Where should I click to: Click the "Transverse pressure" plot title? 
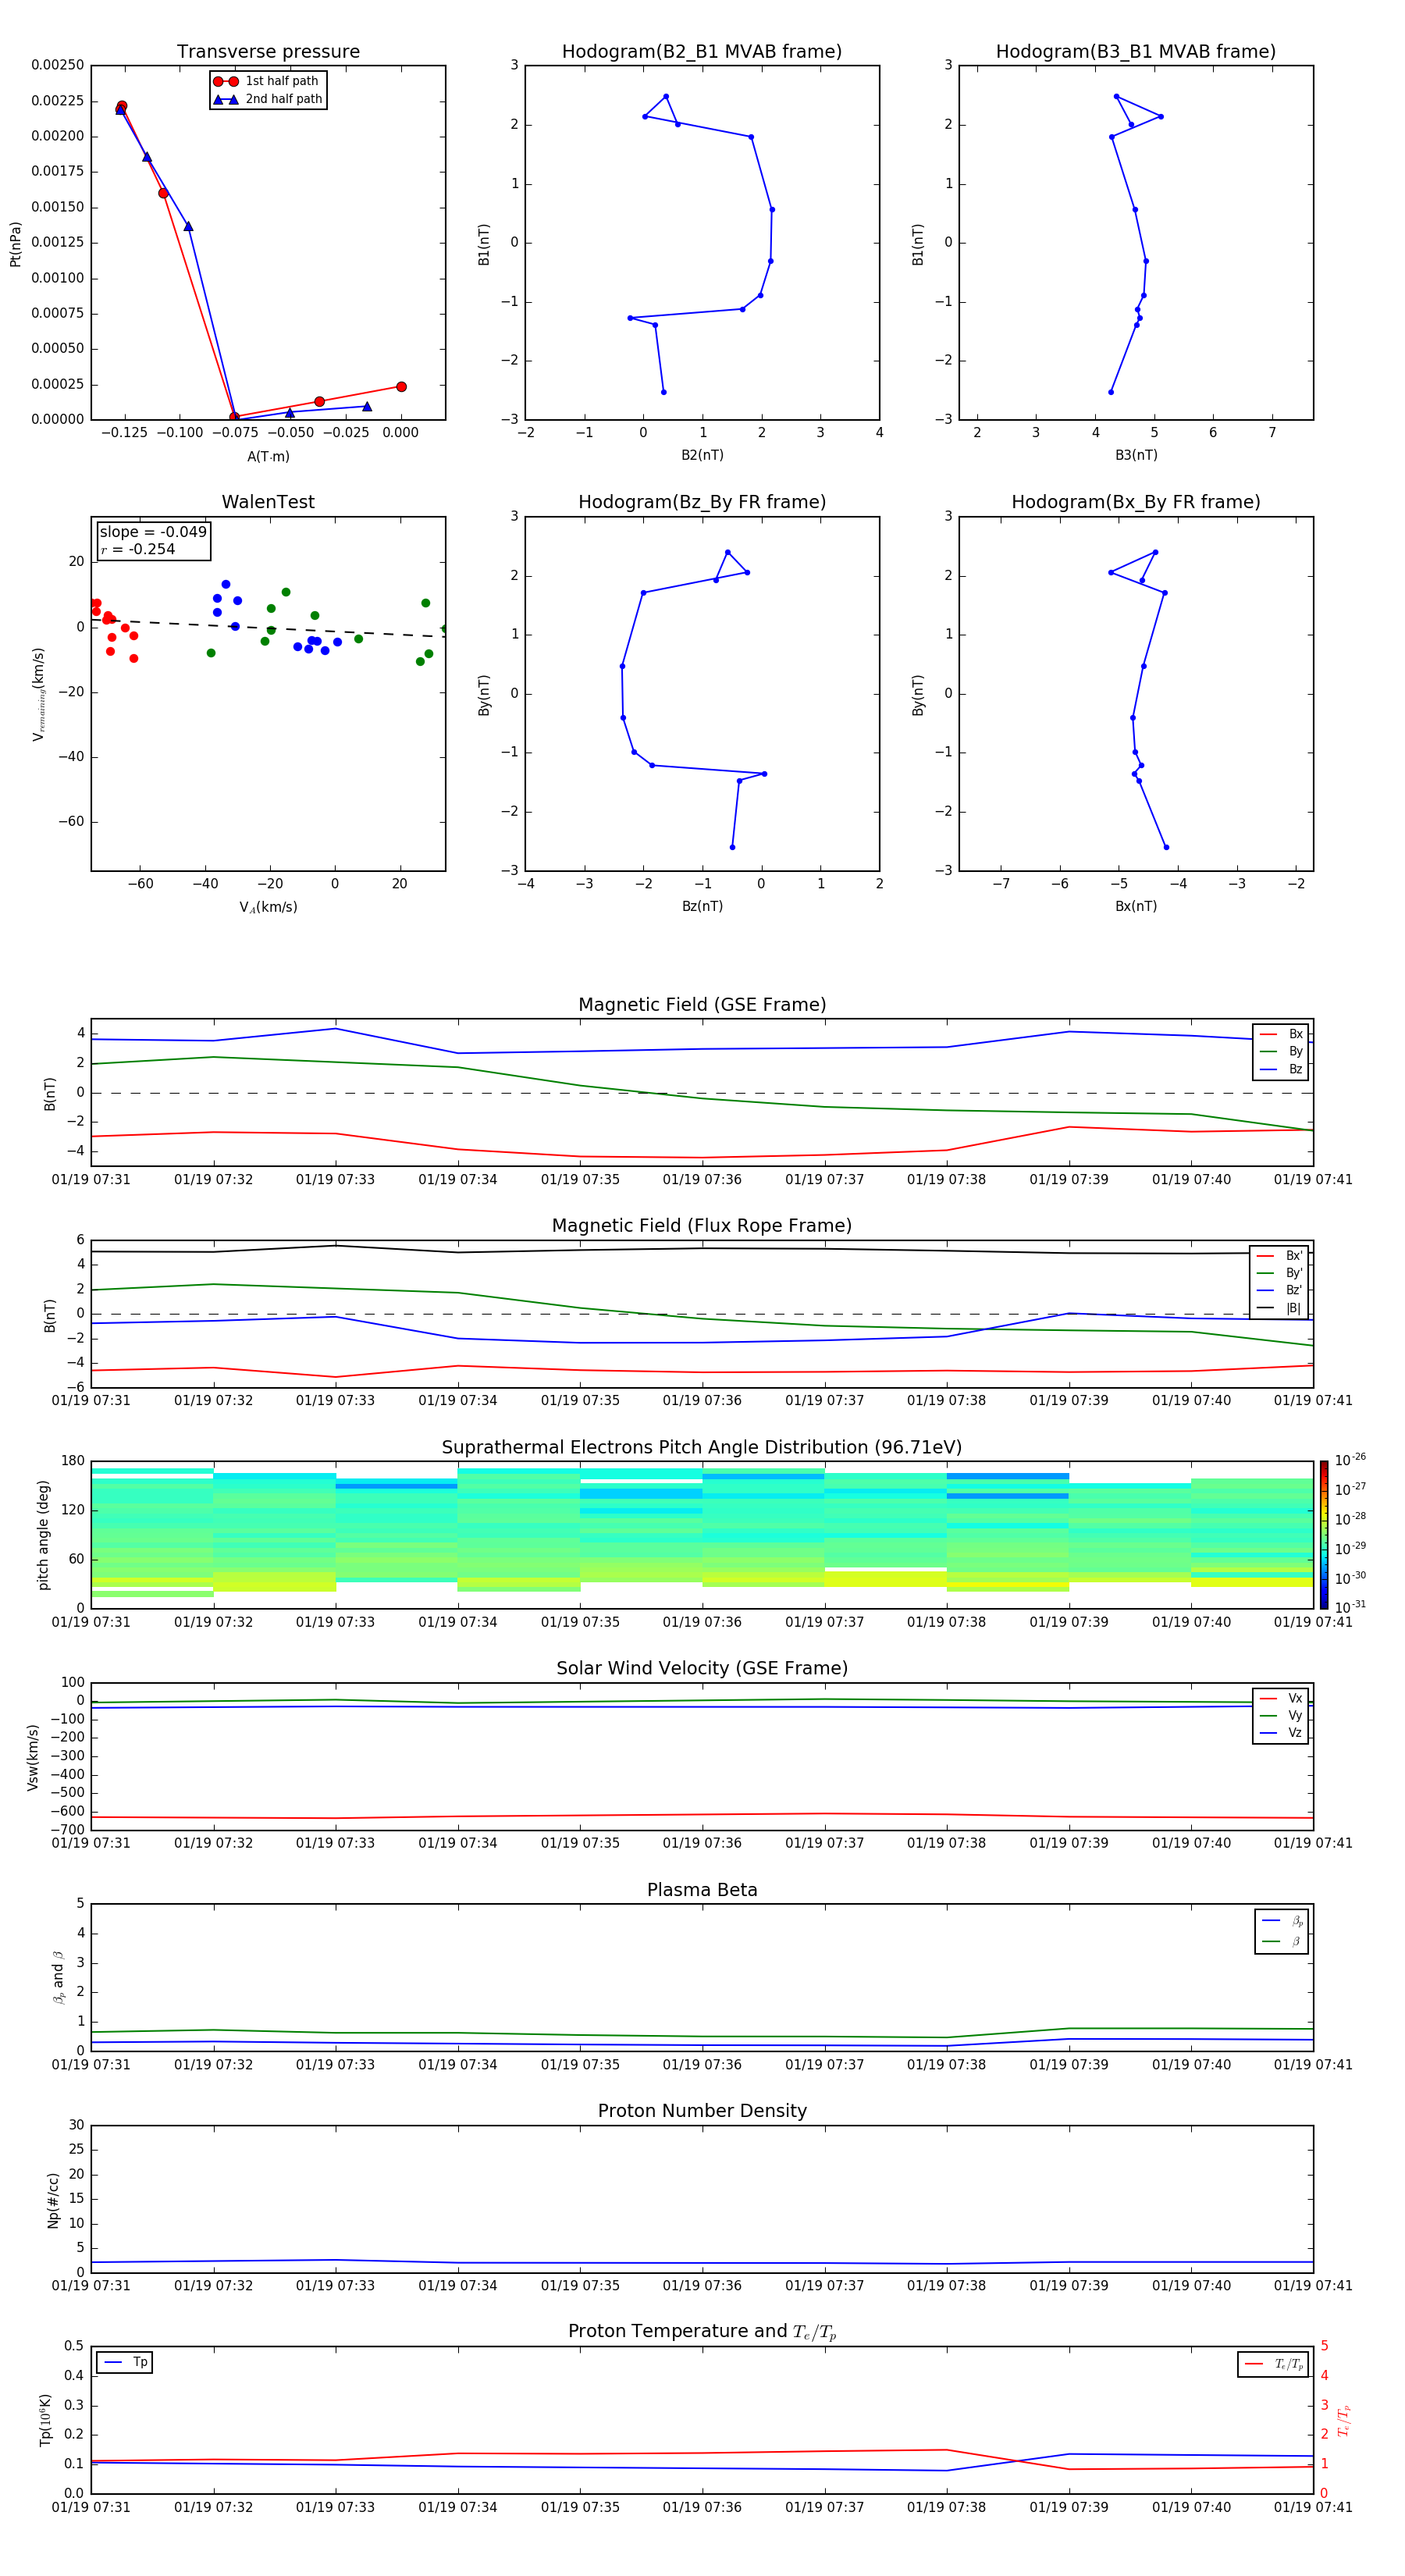[268, 52]
